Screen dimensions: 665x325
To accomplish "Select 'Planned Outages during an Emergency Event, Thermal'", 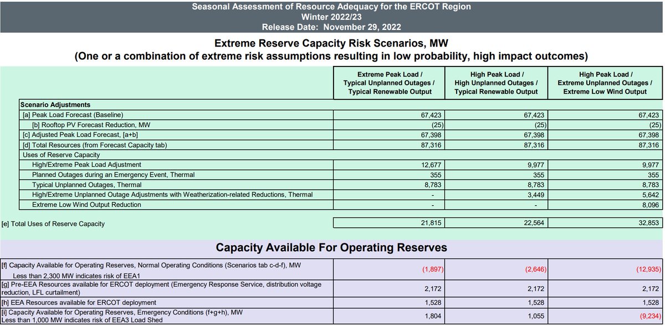I will (x=112, y=175).
